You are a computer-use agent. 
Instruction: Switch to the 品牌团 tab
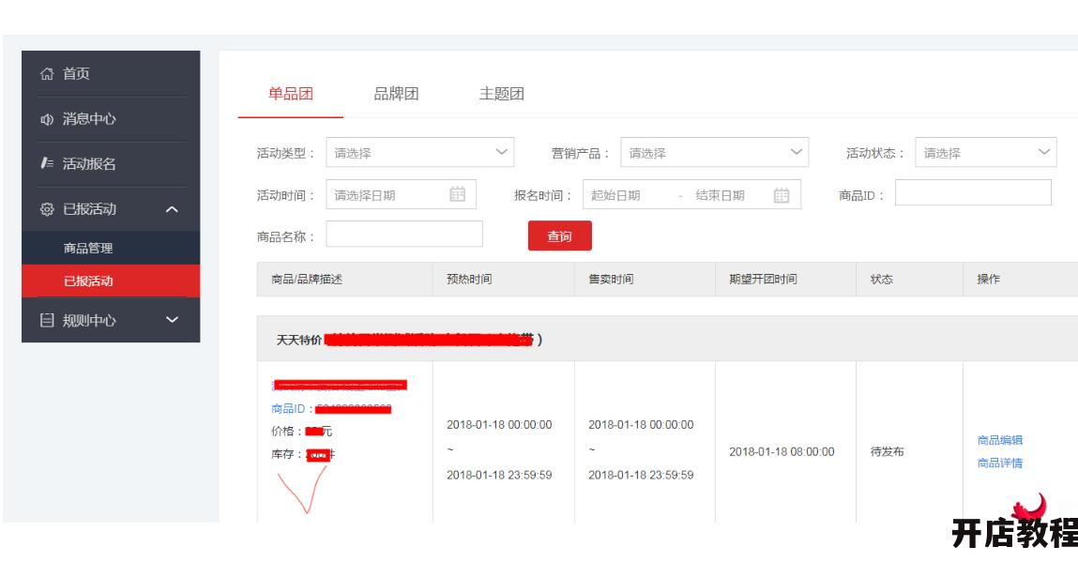pos(396,94)
